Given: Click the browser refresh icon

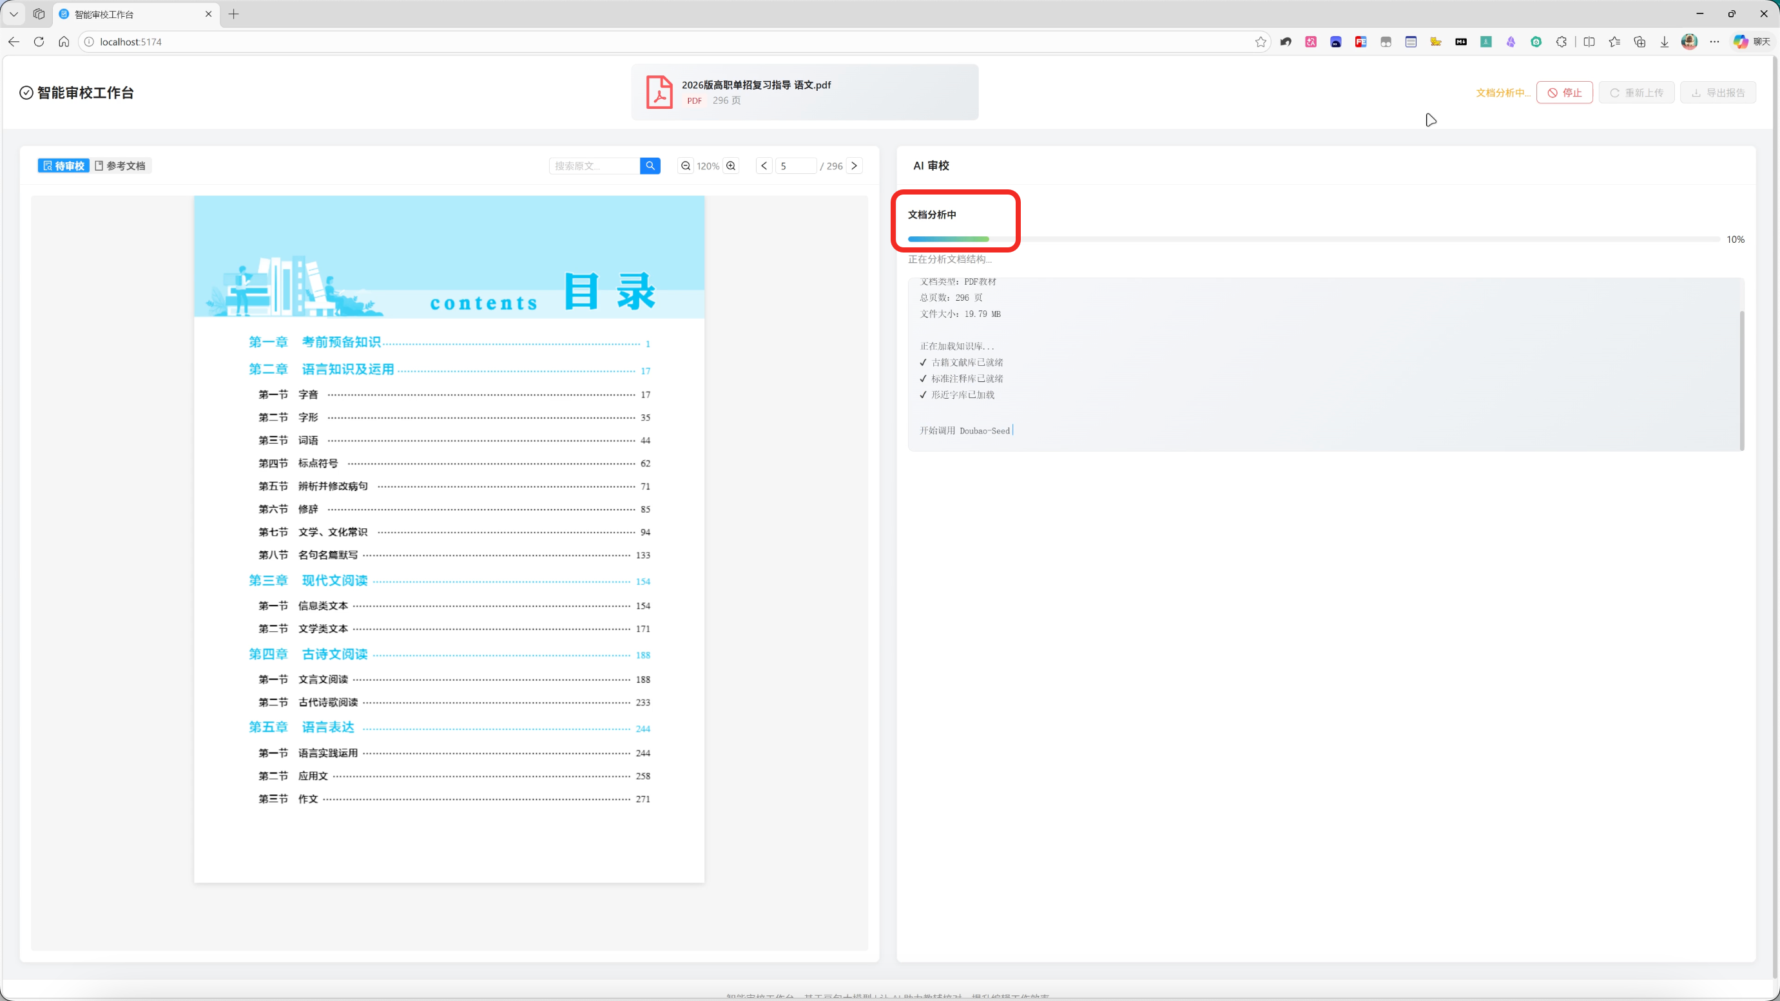Looking at the screenshot, I should click(39, 41).
